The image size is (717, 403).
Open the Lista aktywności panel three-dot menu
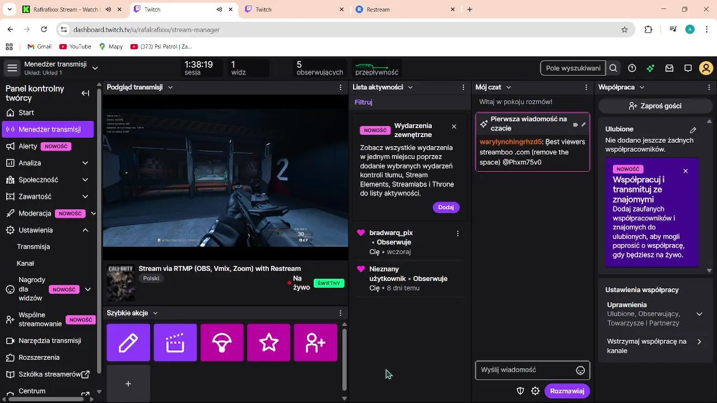[x=463, y=87]
